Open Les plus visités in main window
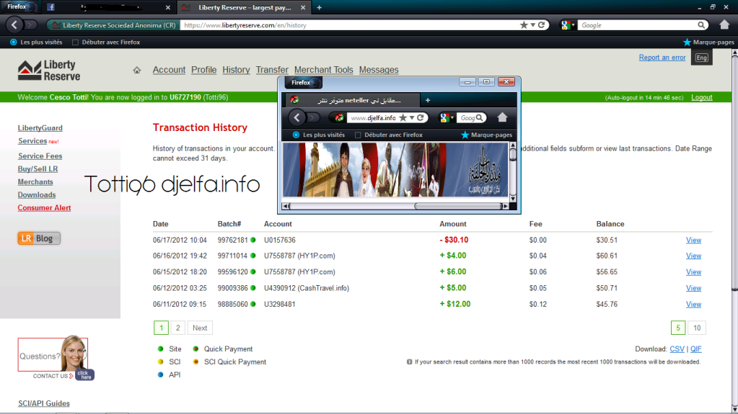 pyautogui.click(x=37, y=42)
